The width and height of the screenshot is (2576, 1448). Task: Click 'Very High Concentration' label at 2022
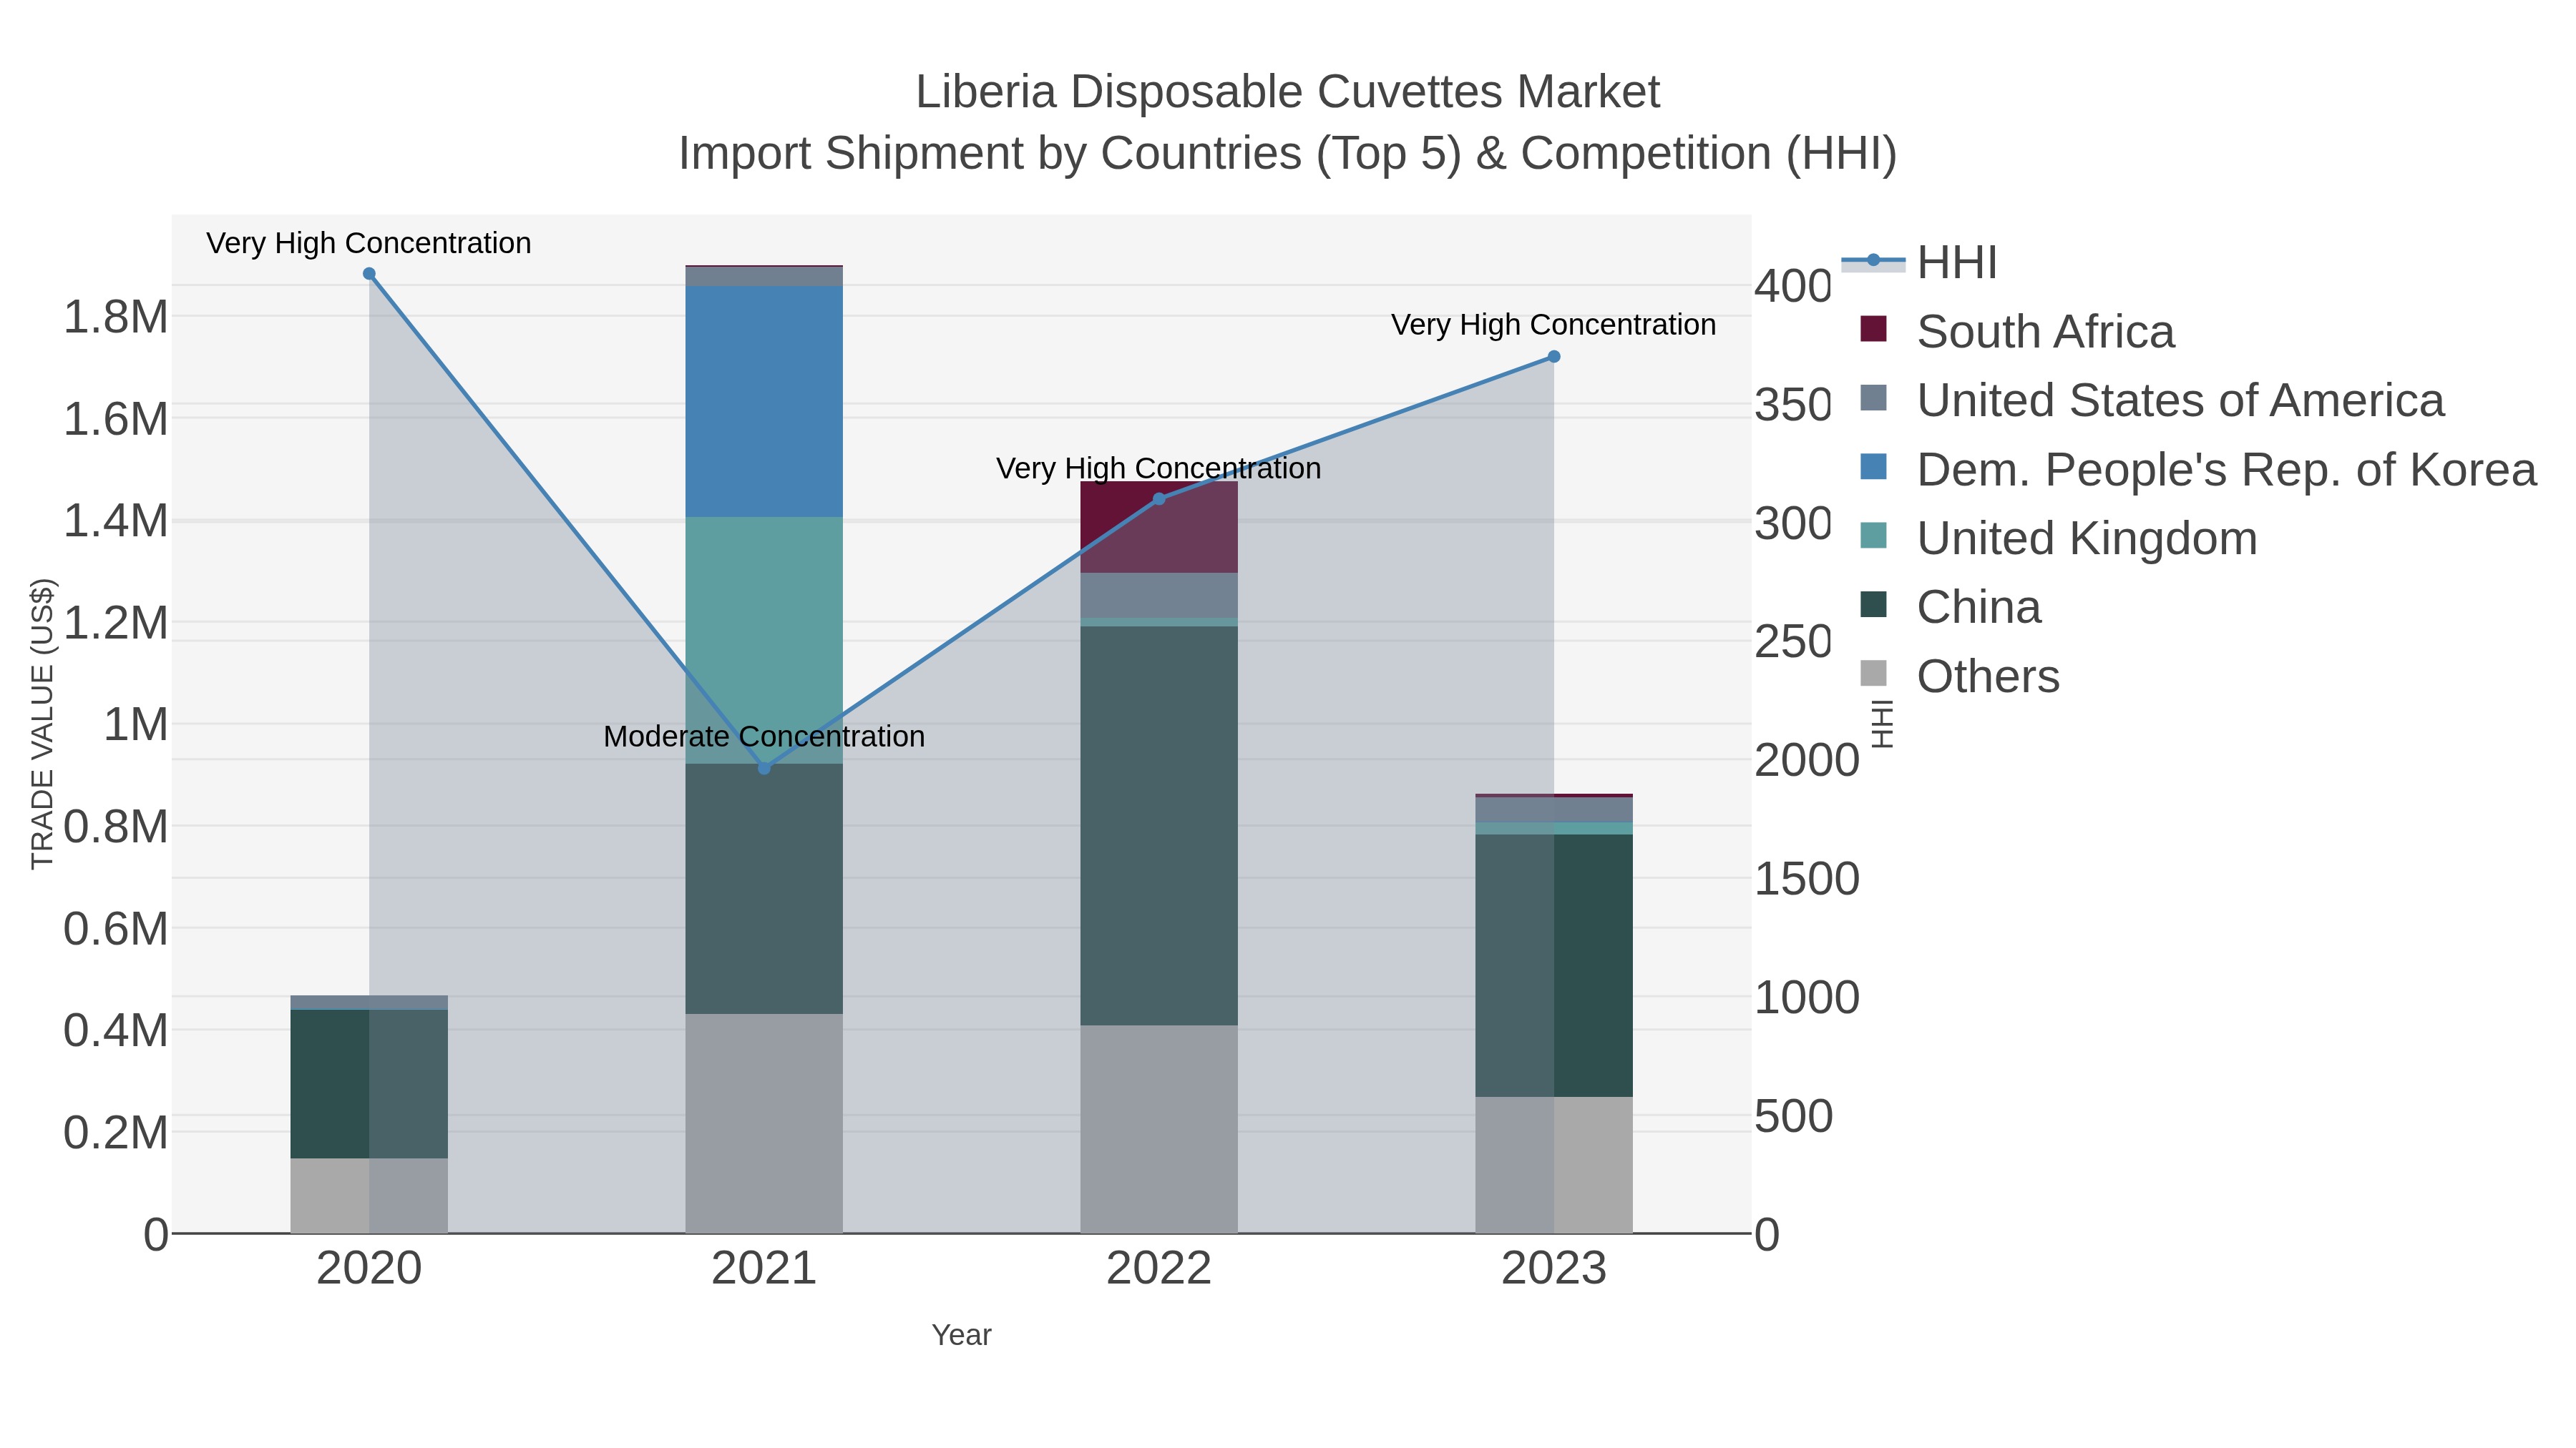pos(1159,468)
